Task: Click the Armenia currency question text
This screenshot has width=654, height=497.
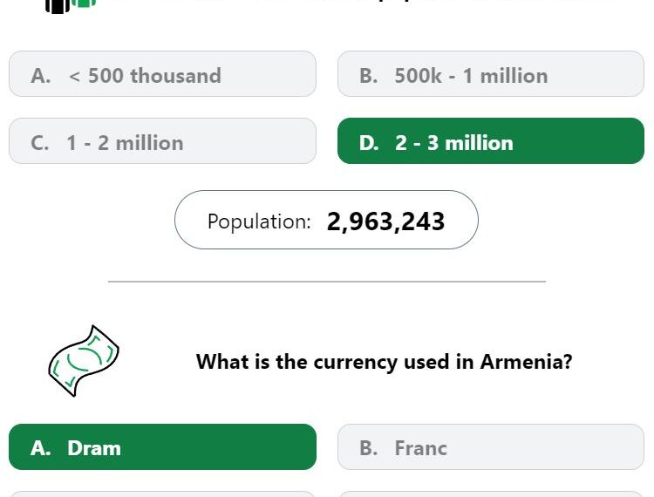Action: [385, 362]
